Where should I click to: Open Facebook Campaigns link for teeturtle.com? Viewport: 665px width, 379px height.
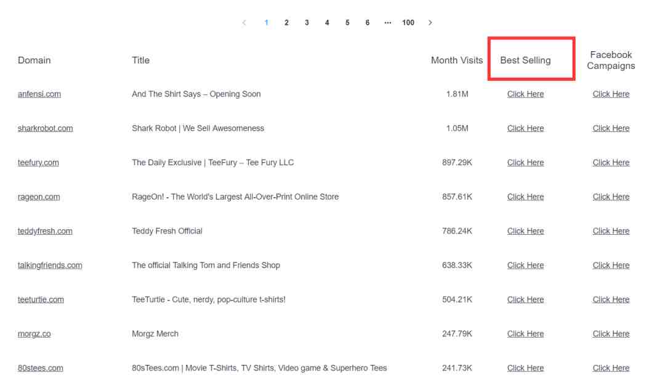(x=611, y=300)
